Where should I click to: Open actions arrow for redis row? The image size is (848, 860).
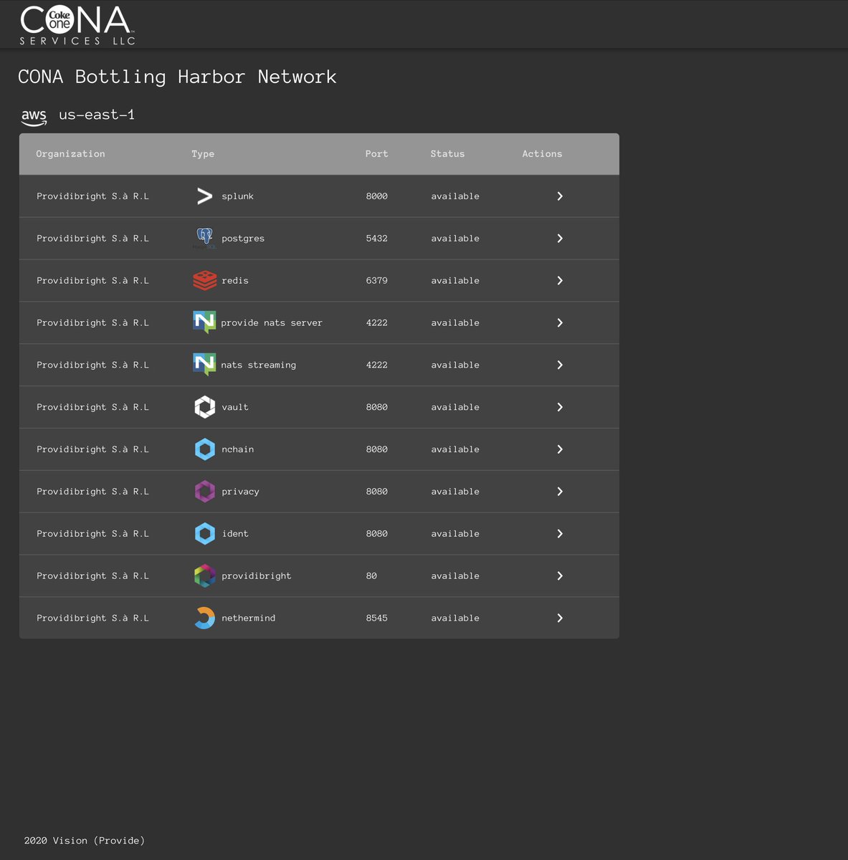(560, 280)
